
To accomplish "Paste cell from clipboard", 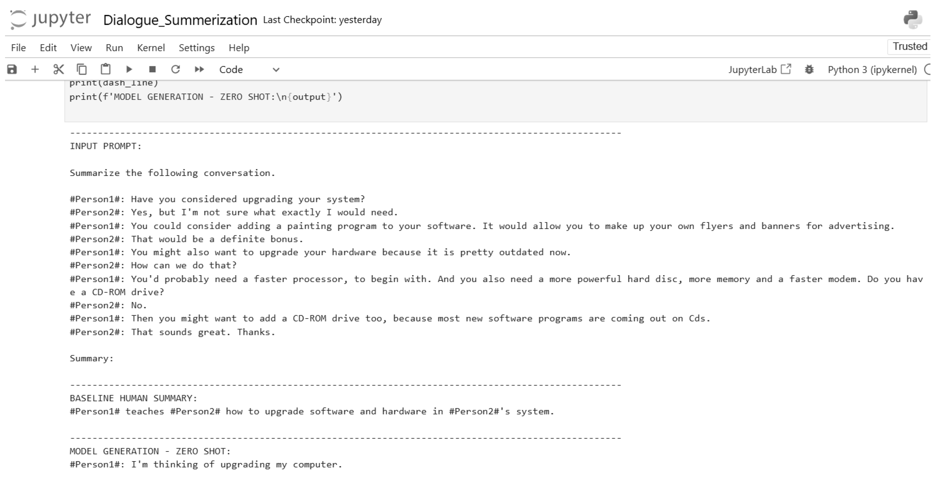I will click(x=105, y=69).
